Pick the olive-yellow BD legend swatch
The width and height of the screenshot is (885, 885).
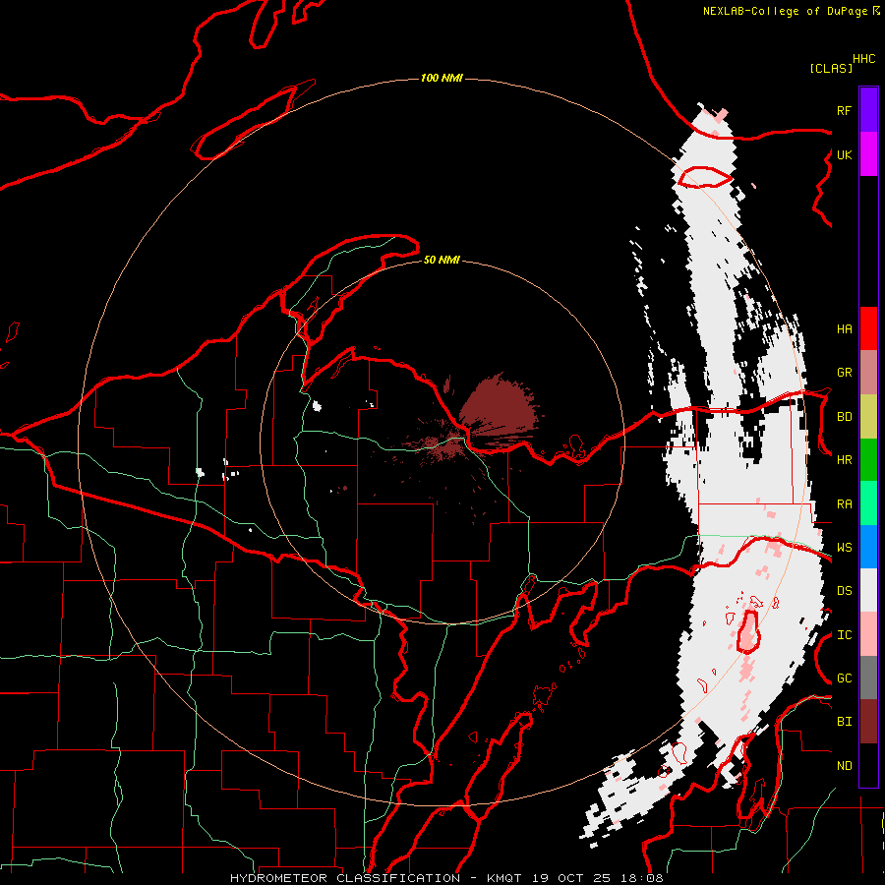868,417
